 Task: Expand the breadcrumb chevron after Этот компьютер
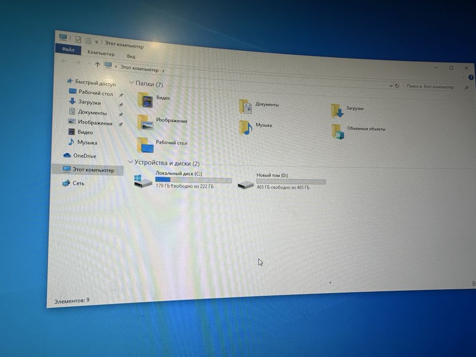[163, 71]
